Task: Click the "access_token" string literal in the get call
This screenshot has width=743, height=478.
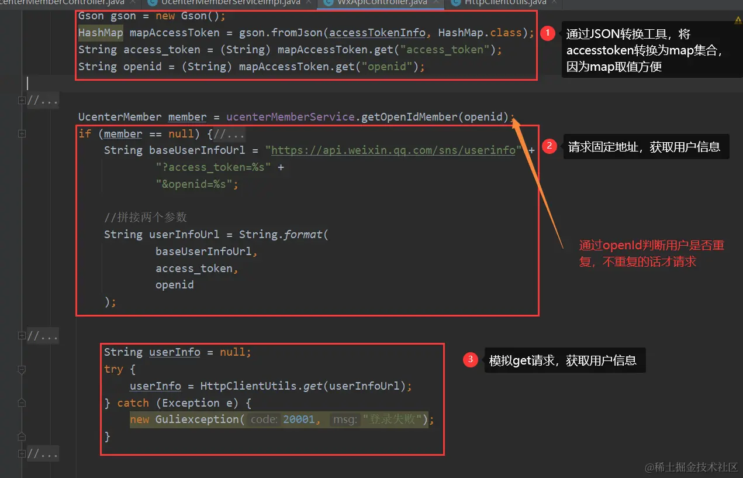Action: coord(445,50)
